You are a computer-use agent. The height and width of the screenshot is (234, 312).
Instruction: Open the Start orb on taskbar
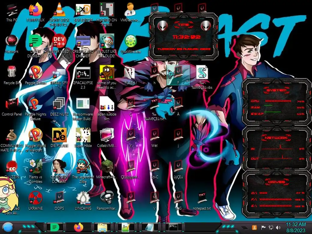[x=8, y=227]
